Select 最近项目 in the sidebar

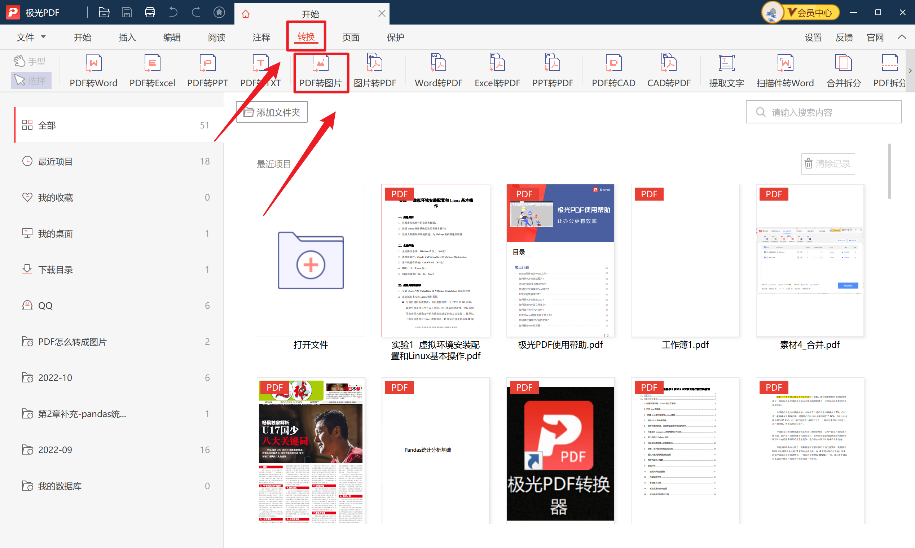[x=119, y=161]
